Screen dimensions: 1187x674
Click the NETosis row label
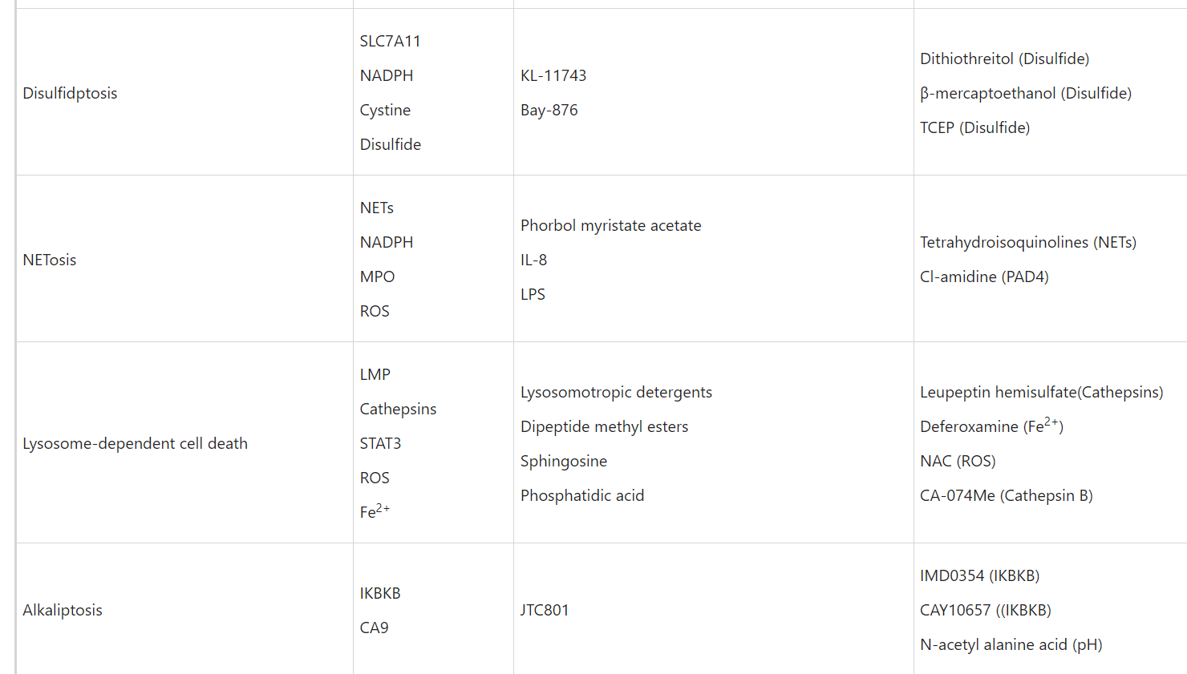[x=50, y=260]
